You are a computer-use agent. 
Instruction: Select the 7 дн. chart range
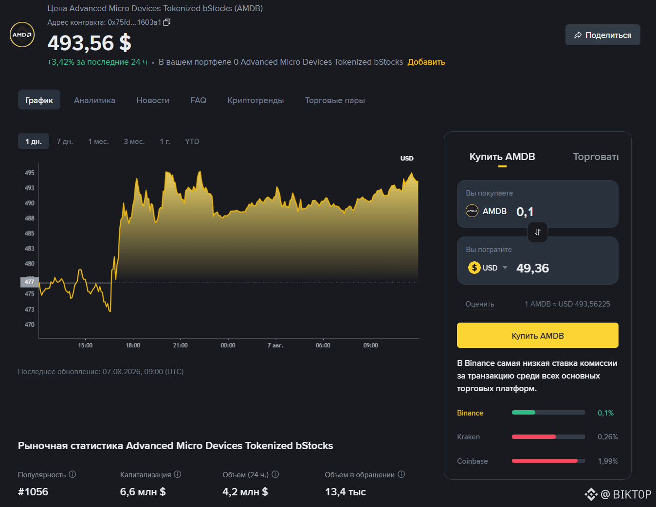click(65, 141)
